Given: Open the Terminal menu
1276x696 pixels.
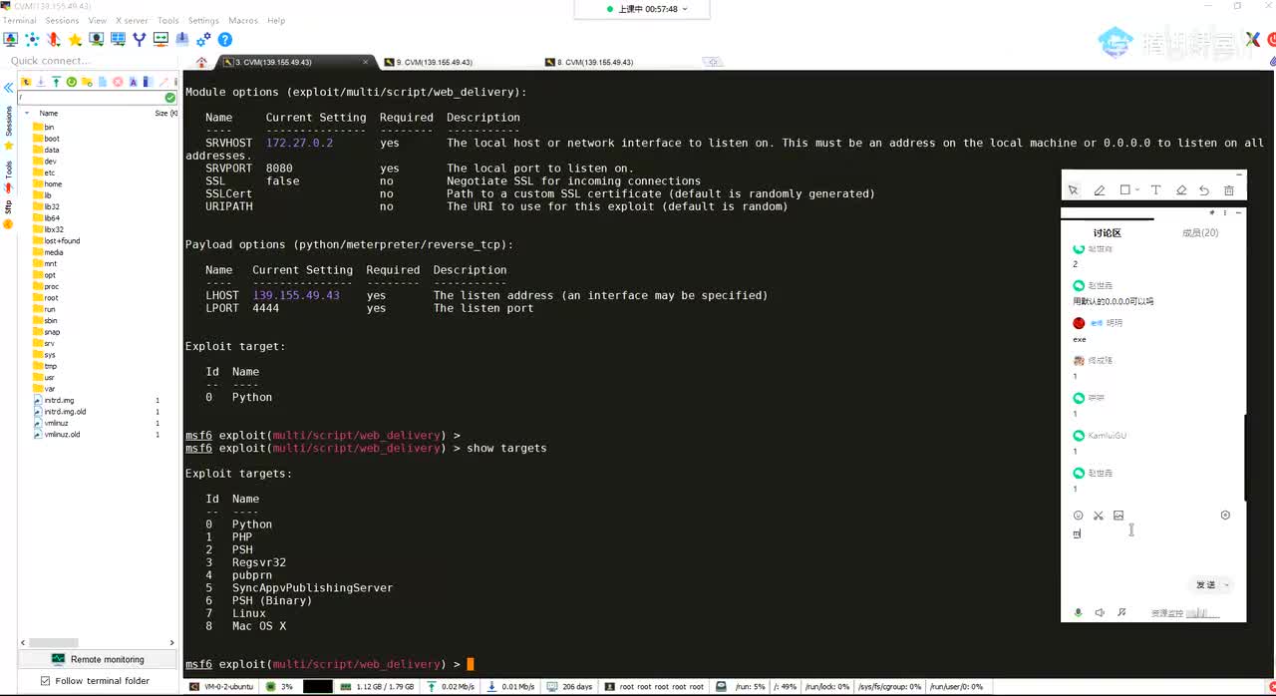Looking at the screenshot, I should point(20,20).
